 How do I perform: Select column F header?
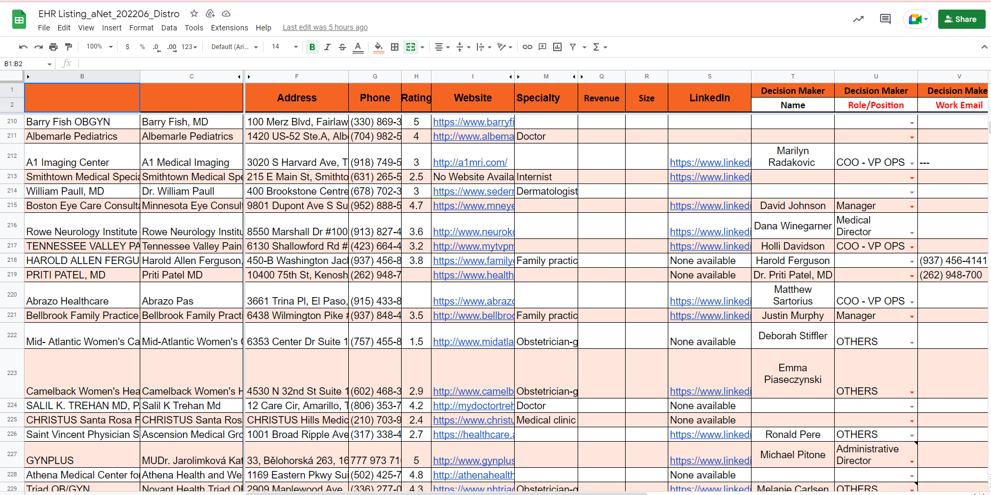tap(297, 76)
